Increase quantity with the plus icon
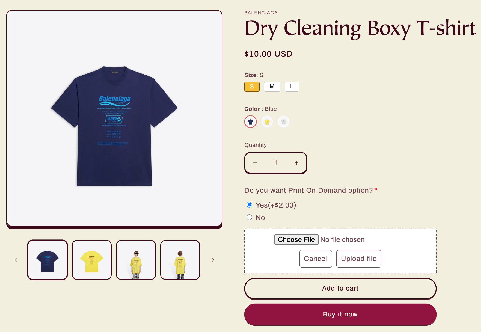The height and width of the screenshot is (332, 481). point(296,163)
